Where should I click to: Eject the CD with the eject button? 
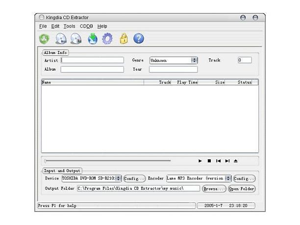[236, 161]
